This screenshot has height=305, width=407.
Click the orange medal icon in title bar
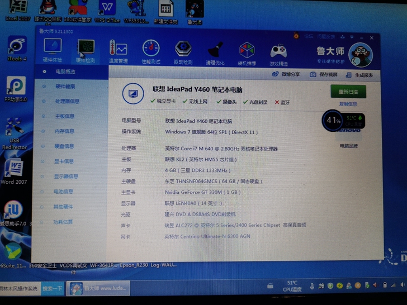pos(296,36)
